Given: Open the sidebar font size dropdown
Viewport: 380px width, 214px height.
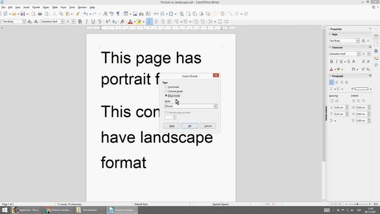Looking at the screenshot, I should [x=369, y=54].
